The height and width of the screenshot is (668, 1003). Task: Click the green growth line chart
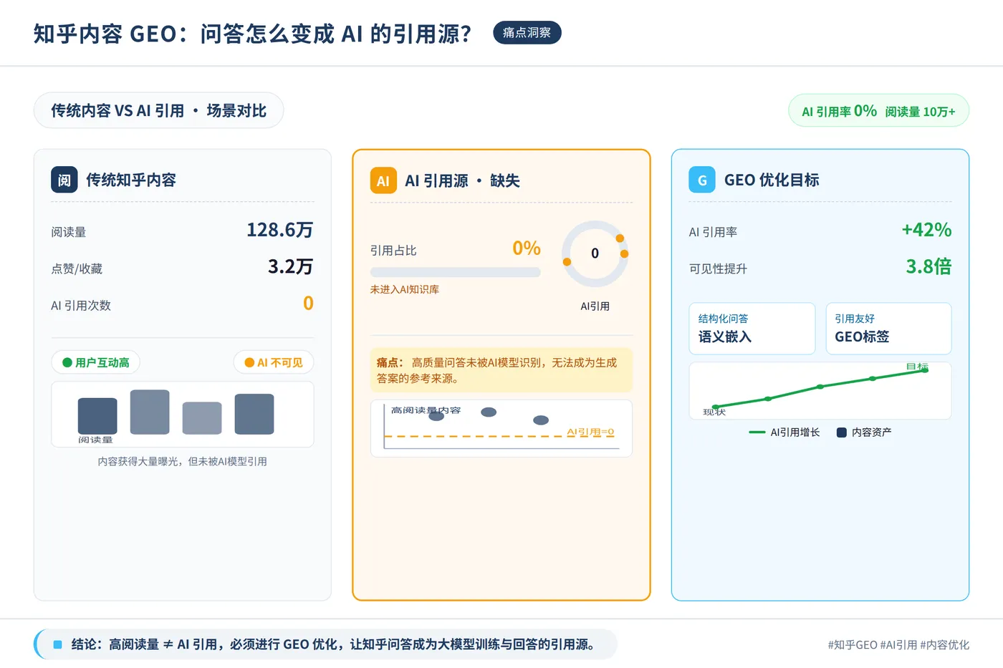pyautogui.click(x=820, y=390)
